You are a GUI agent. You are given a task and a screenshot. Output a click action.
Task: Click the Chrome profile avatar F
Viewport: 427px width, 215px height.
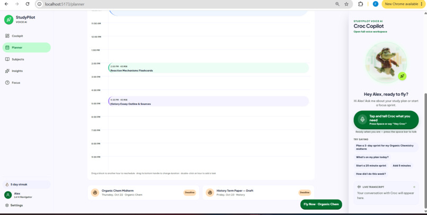[376, 4]
